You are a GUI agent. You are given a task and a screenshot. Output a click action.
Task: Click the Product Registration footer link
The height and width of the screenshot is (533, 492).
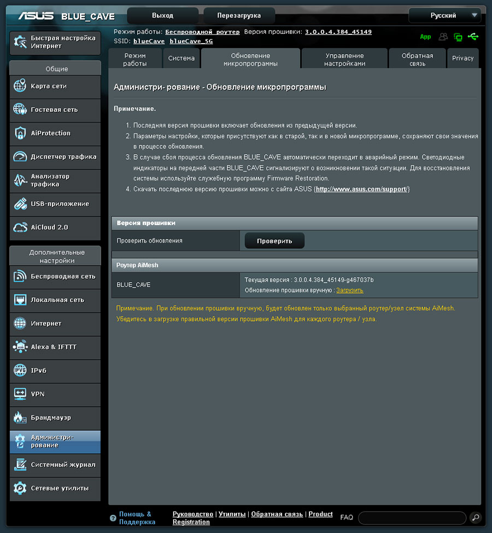pos(253,518)
